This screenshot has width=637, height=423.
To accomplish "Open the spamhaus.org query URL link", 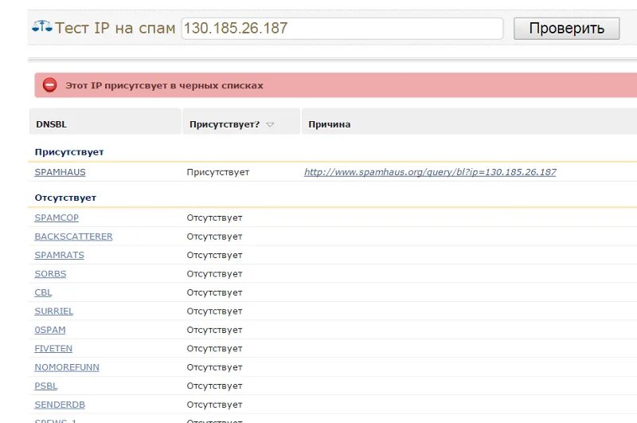I will 430,172.
